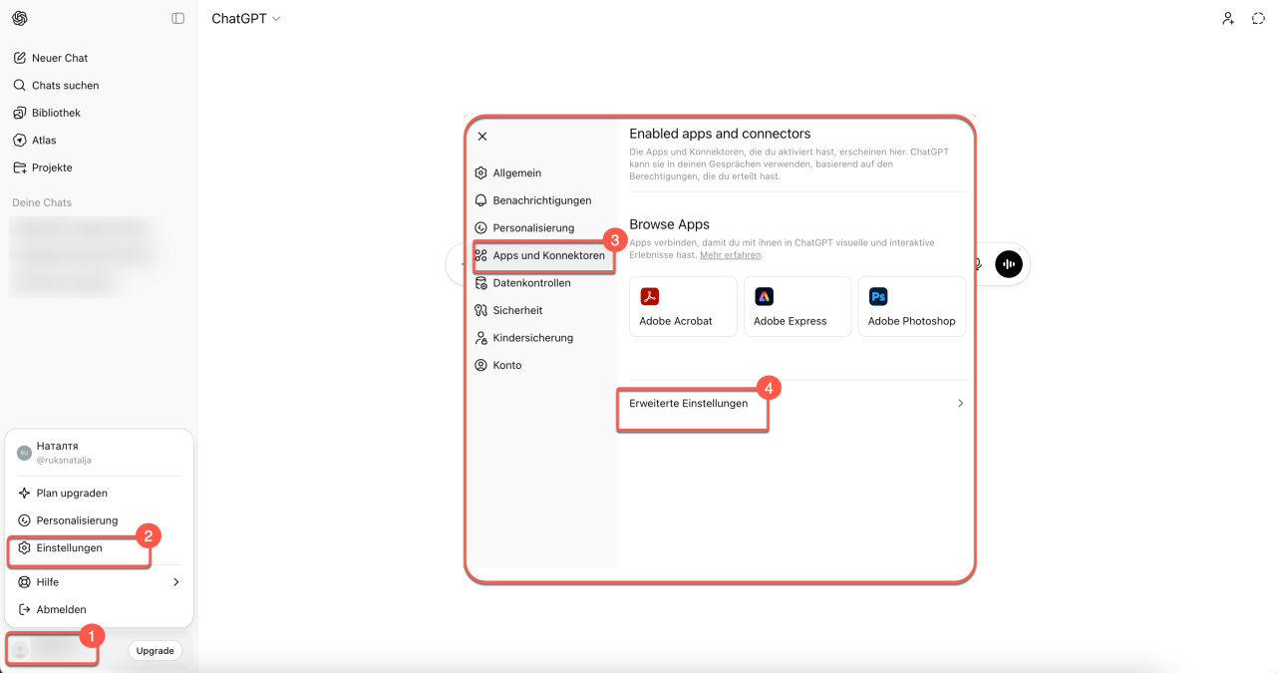Image resolution: width=1276 pixels, height=673 pixels.
Task: Click the Benachrichtigungen bell icon
Action: point(481,200)
